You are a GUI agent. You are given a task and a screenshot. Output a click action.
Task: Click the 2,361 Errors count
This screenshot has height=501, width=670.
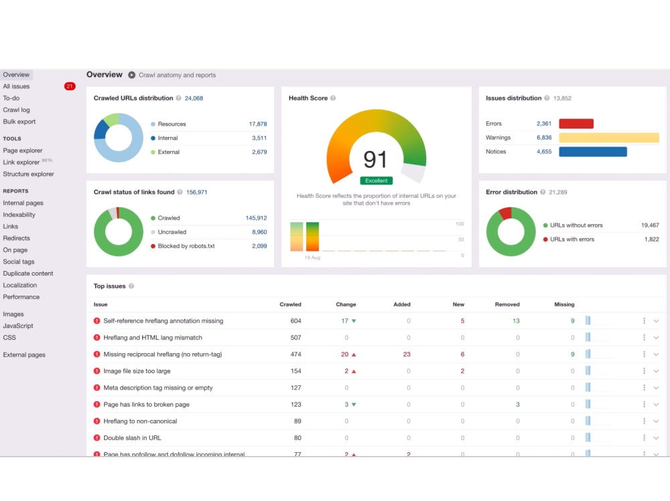pos(544,124)
